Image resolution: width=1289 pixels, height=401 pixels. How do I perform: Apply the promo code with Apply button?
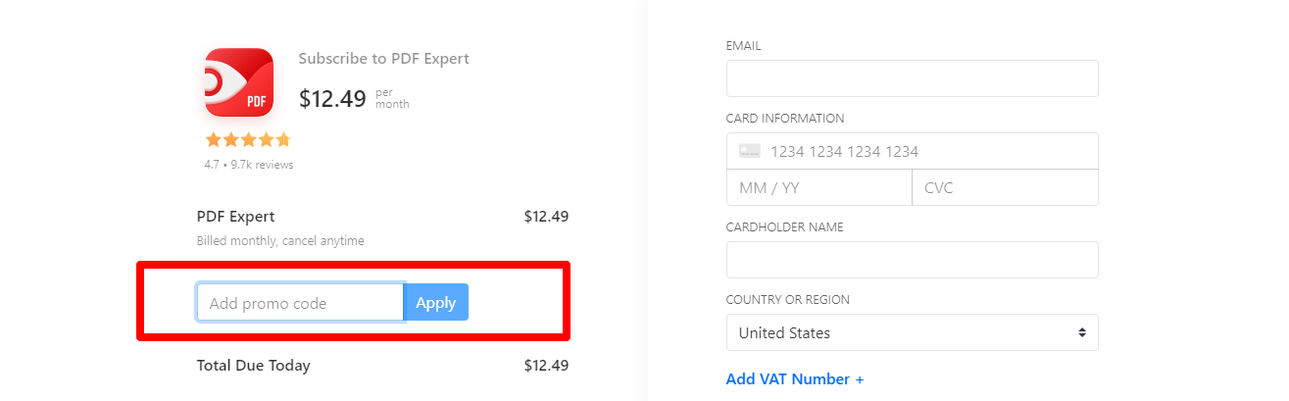[435, 302]
